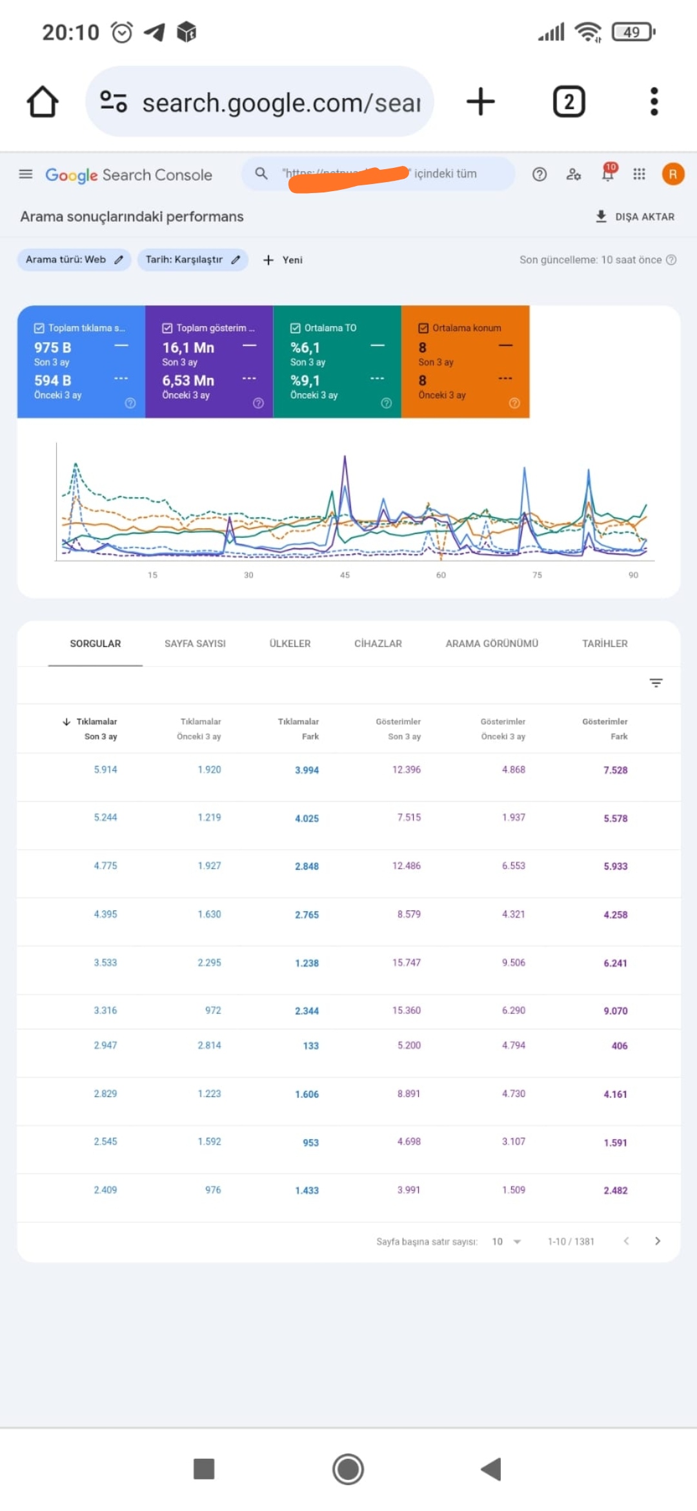Edit the Arama türü: Web filter chip
This screenshot has width=697, height=1511.
[x=74, y=260]
